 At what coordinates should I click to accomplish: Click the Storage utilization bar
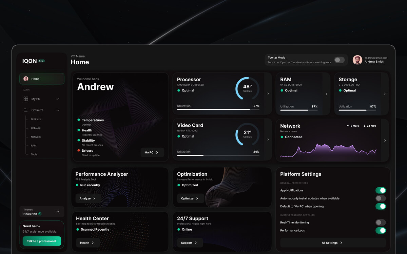[357, 110]
